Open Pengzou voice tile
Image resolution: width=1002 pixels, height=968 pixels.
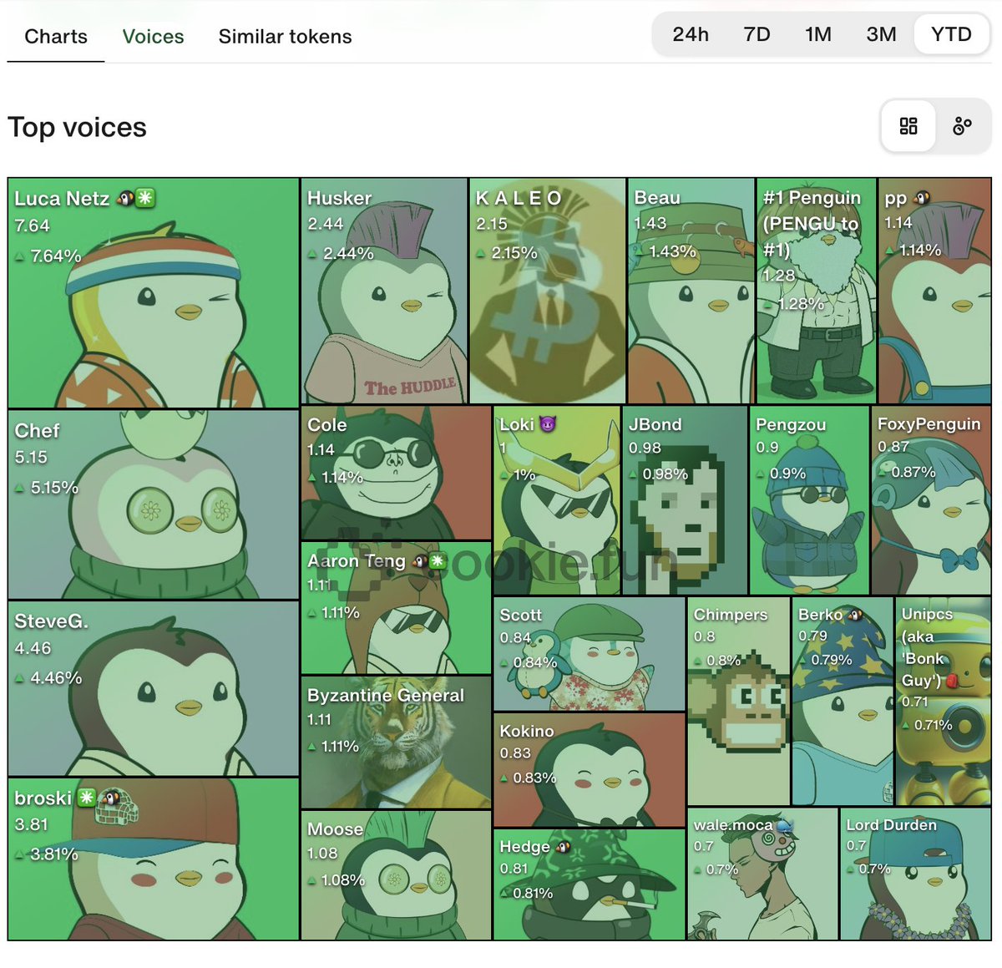click(809, 500)
